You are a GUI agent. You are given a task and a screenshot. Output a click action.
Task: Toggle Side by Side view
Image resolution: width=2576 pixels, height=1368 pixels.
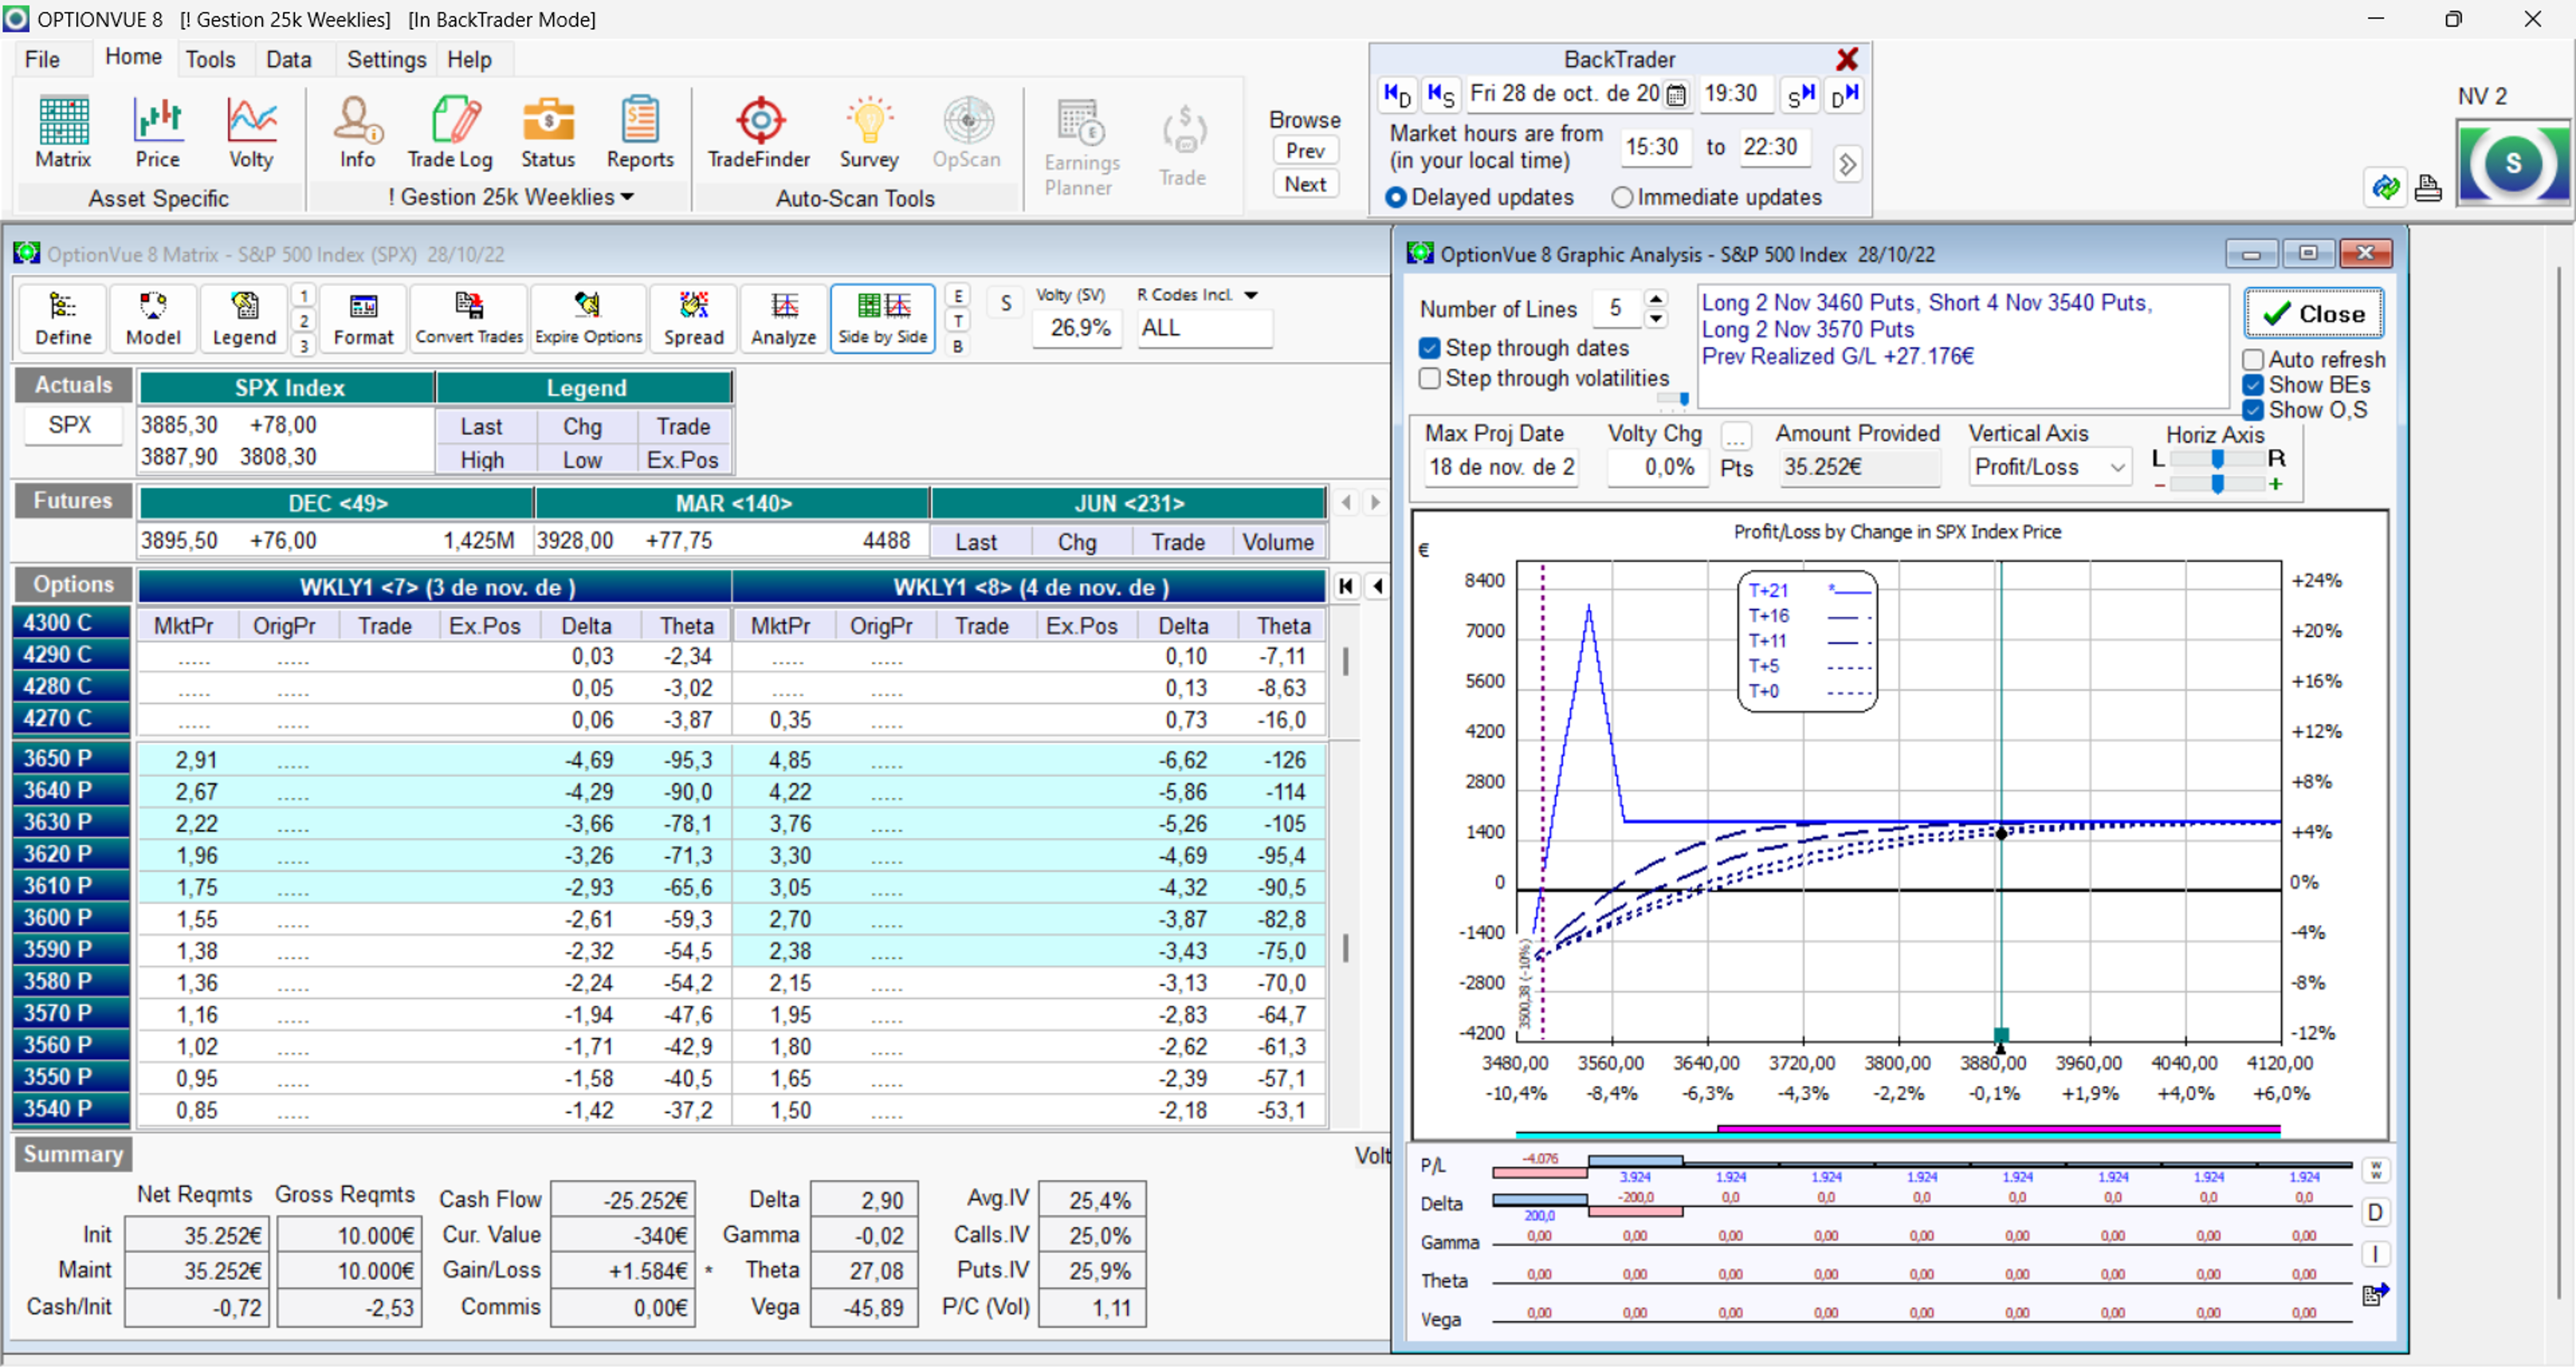882,319
